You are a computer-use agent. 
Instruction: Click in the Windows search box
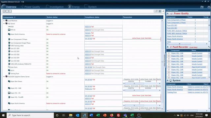[x=30, y=115]
